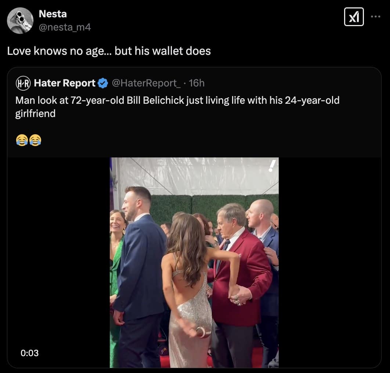Click the 0:03 duration indicator

pyautogui.click(x=30, y=353)
